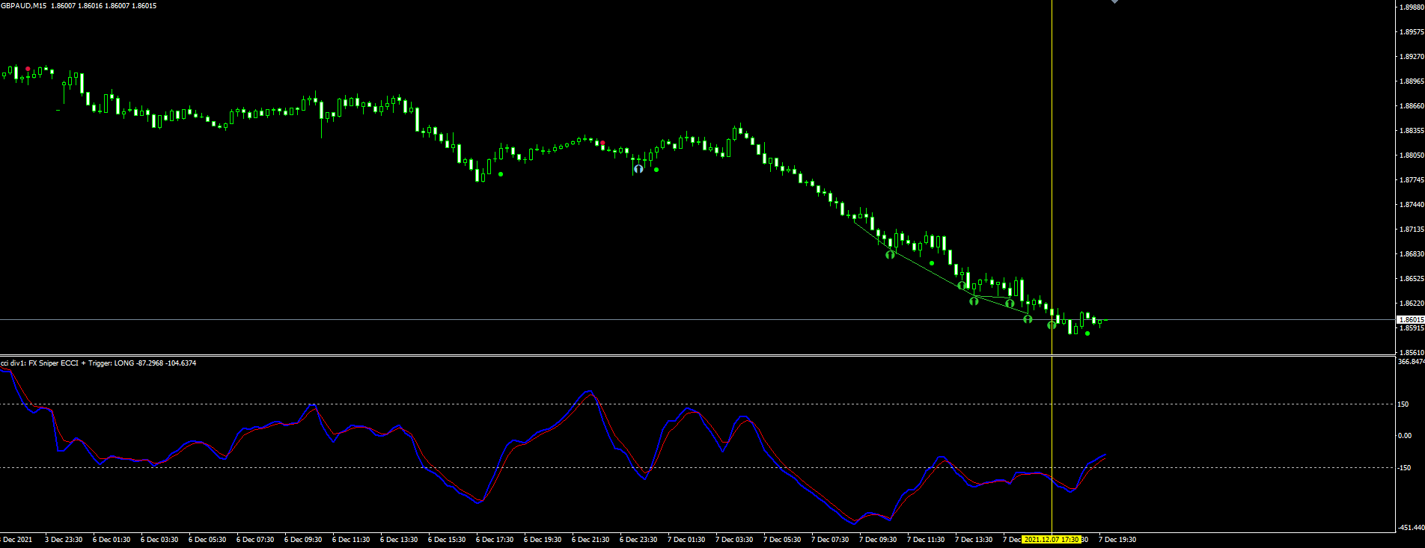Image resolution: width=1425 pixels, height=548 pixels.
Task: Click the 6 Dec 11:30 time label
Action: (351, 540)
